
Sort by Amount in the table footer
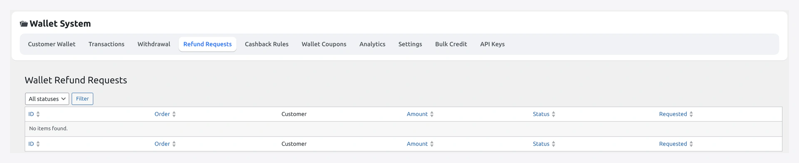pyautogui.click(x=420, y=144)
